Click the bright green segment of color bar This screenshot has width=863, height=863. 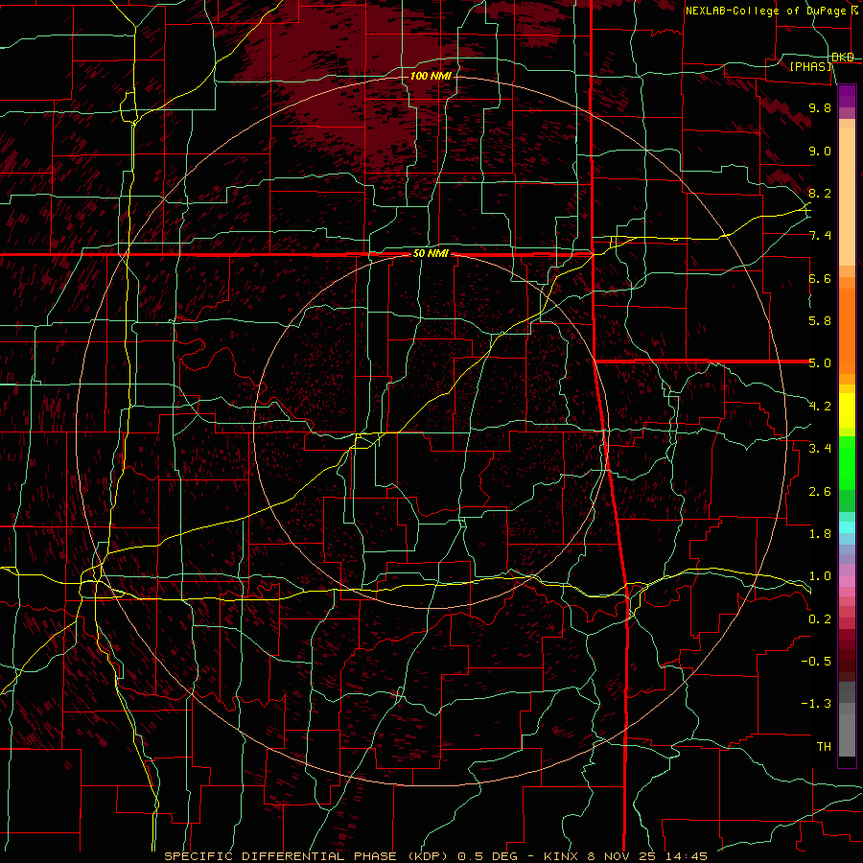click(847, 462)
